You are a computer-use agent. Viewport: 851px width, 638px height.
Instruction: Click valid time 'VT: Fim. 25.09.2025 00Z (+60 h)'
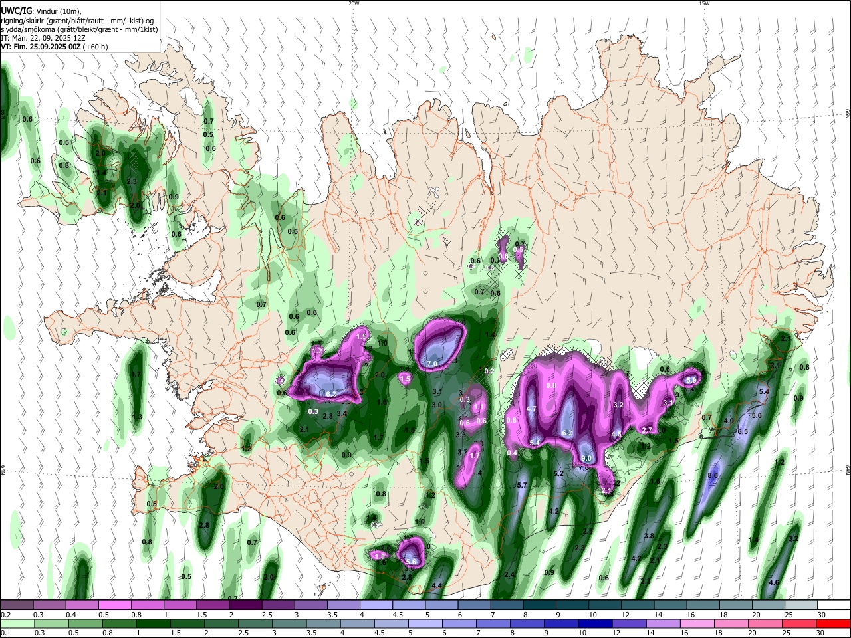coord(55,47)
